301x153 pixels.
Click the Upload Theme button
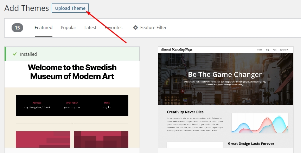(70, 8)
